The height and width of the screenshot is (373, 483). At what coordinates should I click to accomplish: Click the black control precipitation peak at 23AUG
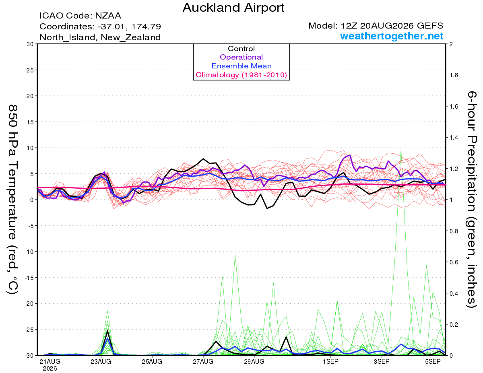tap(107, 331)
